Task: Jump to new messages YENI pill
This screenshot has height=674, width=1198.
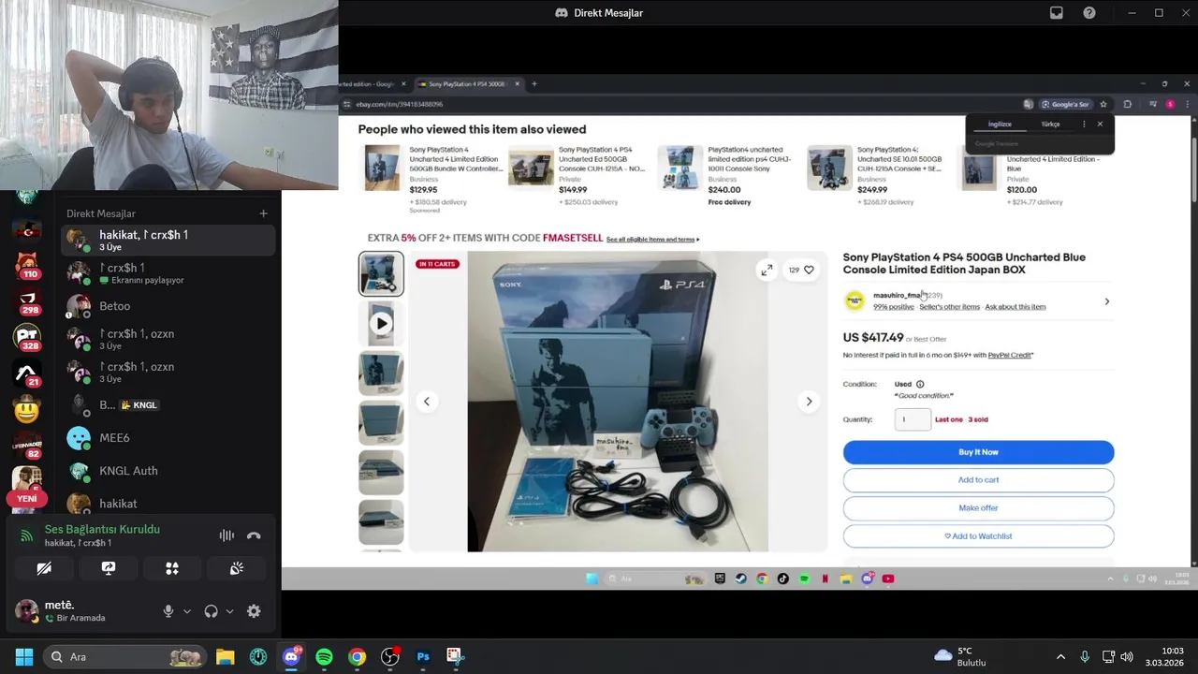Action: click(x=27, y=499)
